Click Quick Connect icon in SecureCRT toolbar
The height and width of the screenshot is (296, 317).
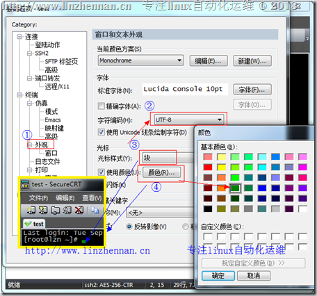(43, 210)
